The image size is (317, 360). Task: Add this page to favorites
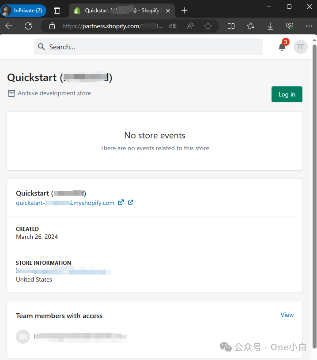[x=208, y=26]
